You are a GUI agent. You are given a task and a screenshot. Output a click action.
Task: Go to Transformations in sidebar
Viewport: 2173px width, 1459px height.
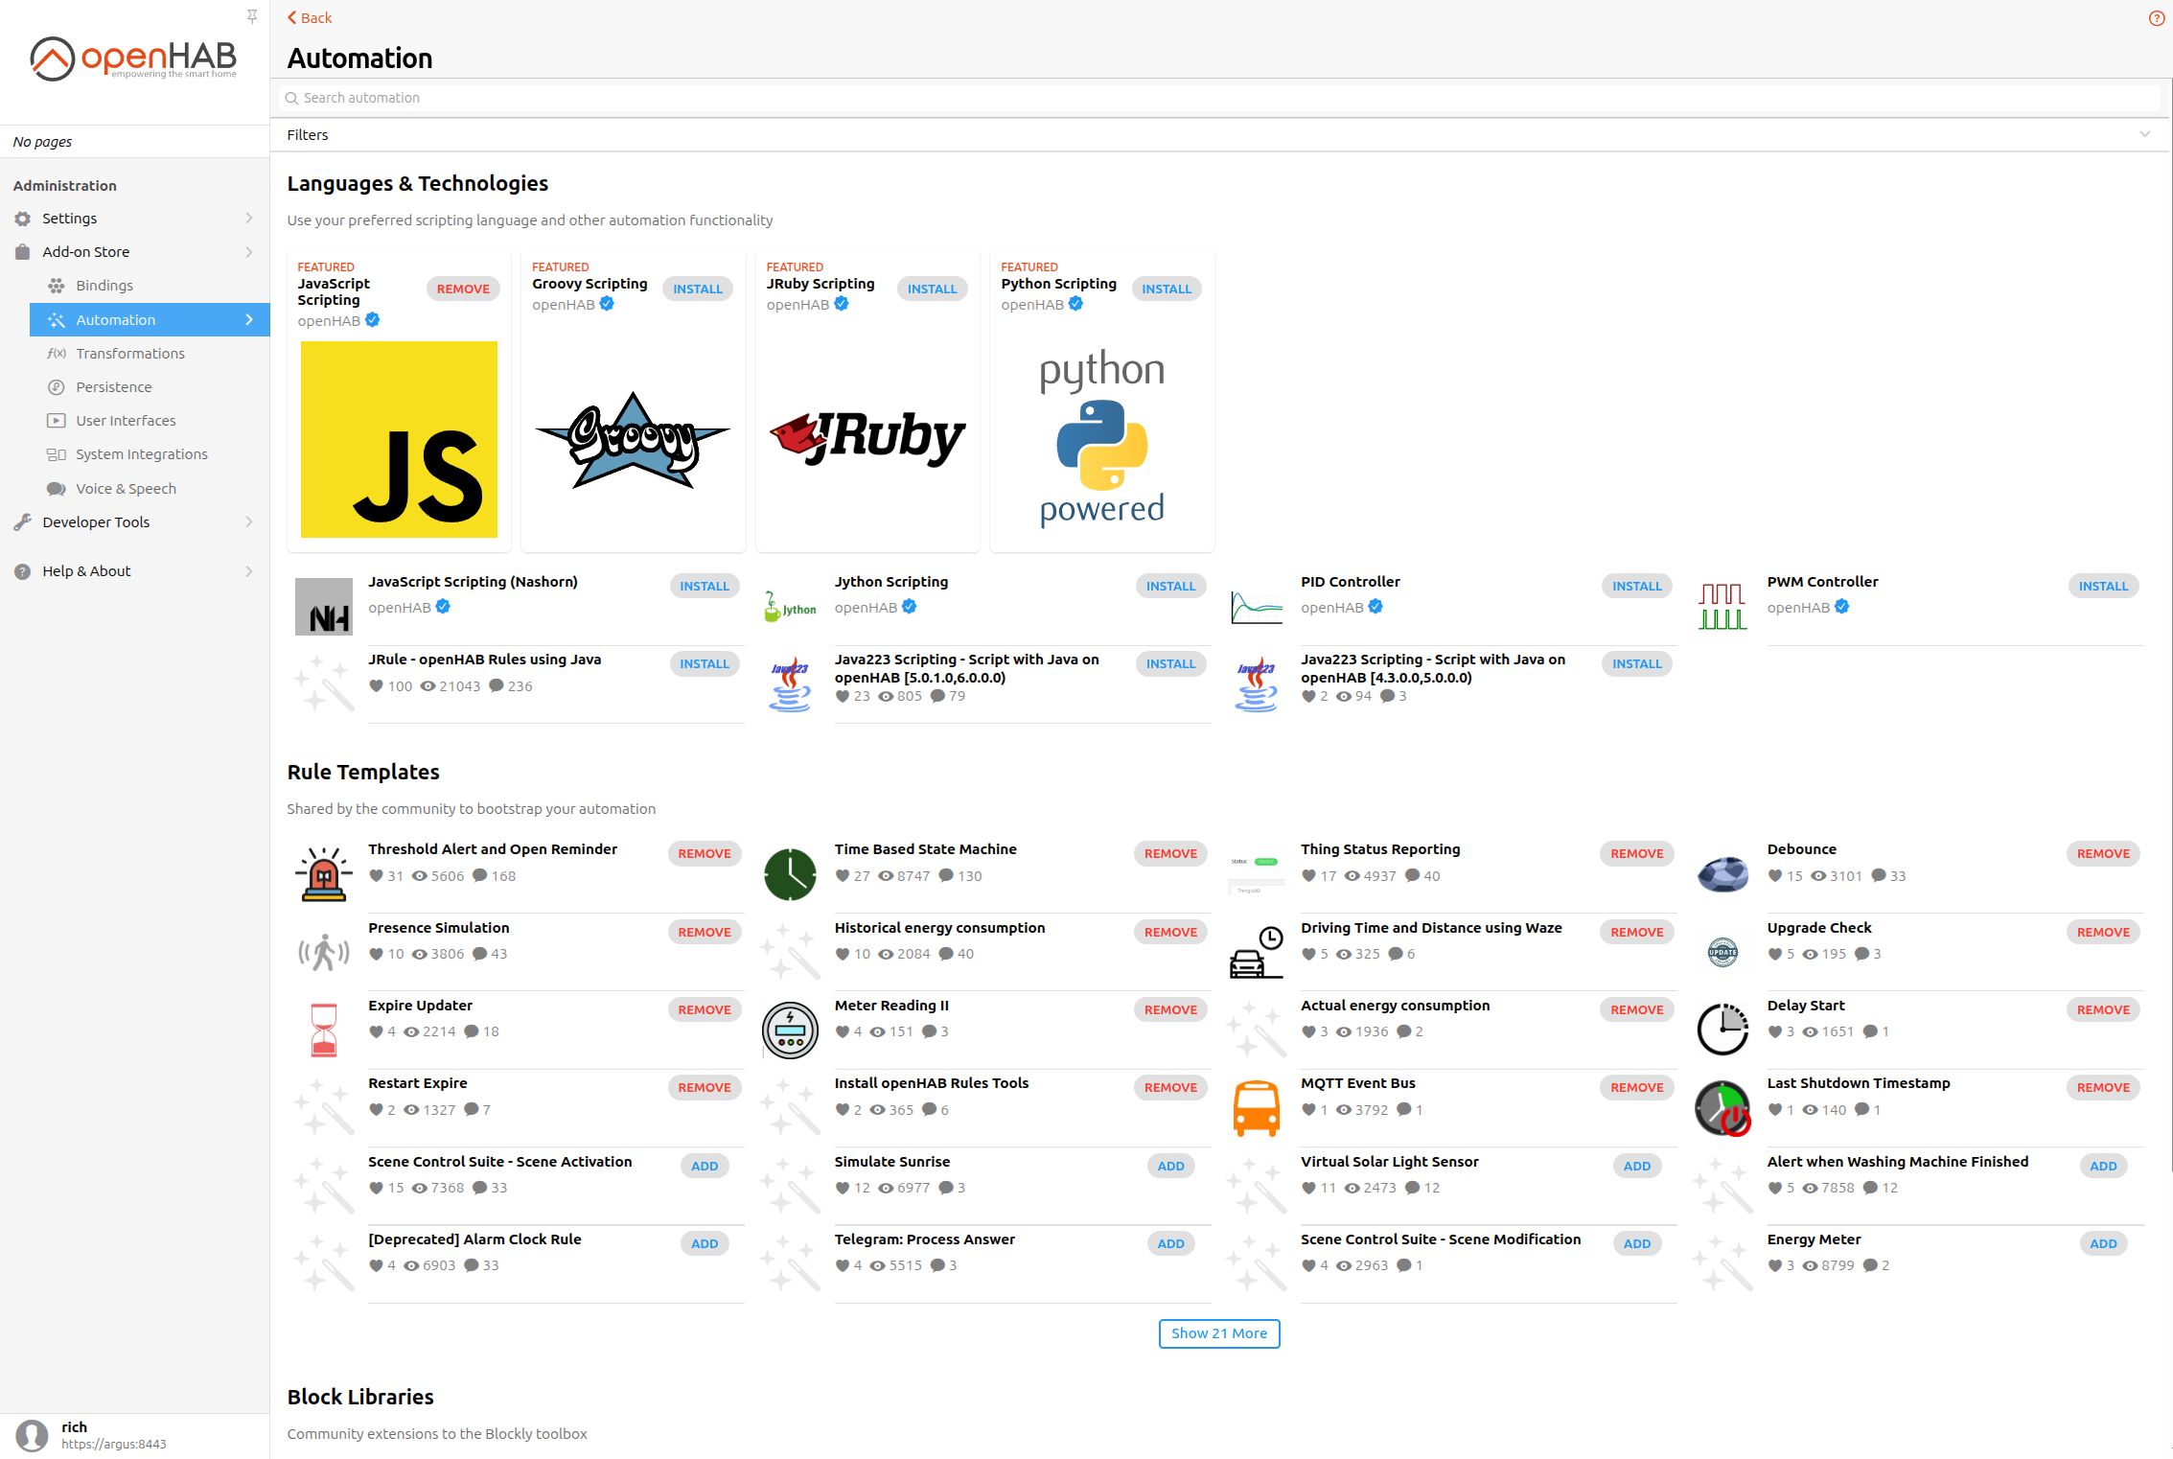[130, 354]
